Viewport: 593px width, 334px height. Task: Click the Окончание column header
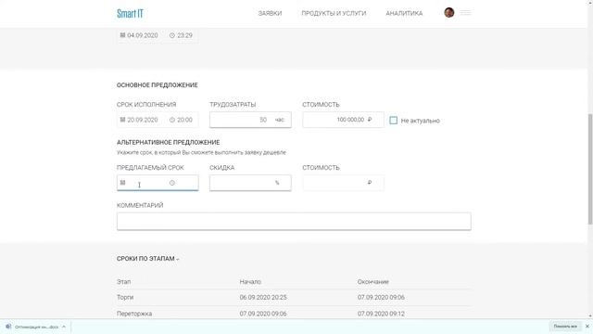click(372, 282)
